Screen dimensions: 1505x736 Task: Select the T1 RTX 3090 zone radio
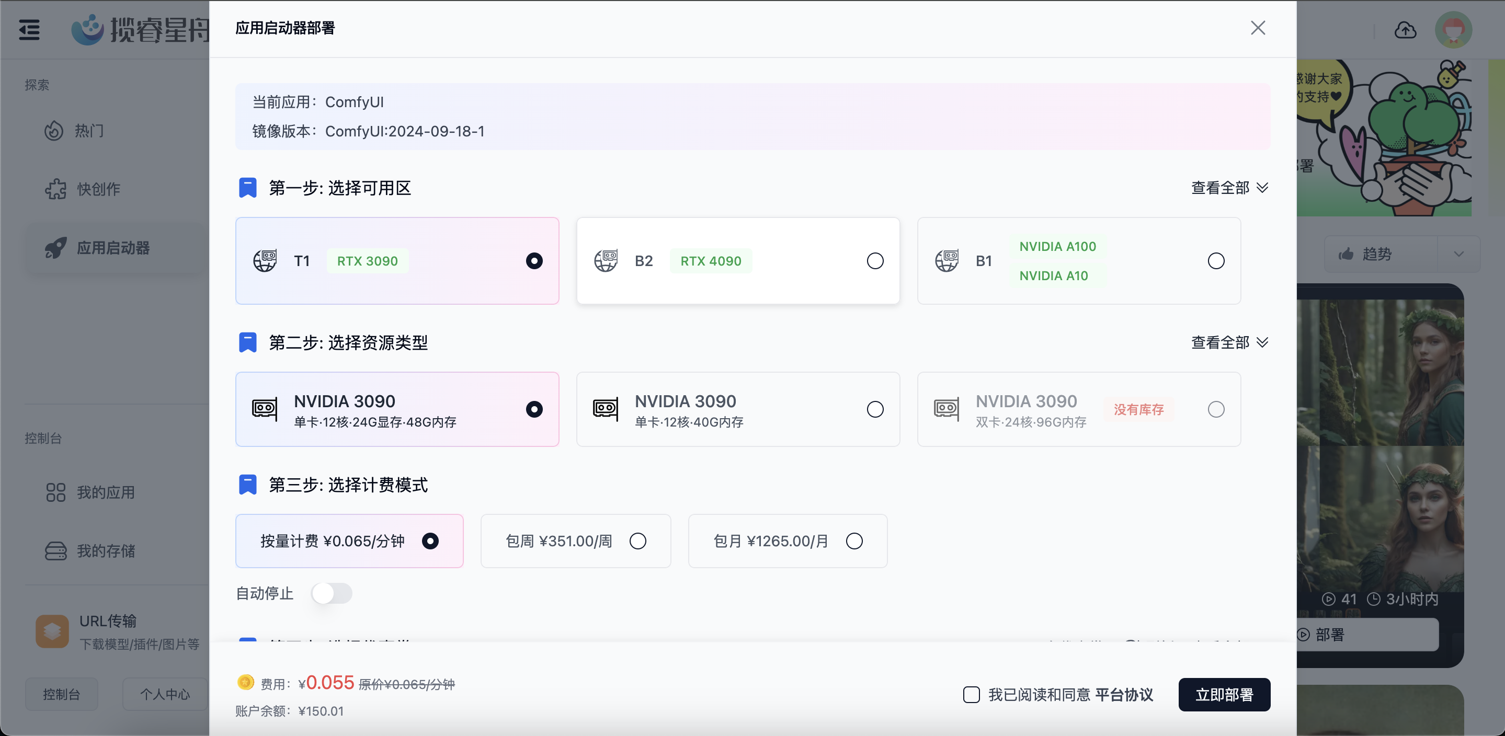click(534, 260)
